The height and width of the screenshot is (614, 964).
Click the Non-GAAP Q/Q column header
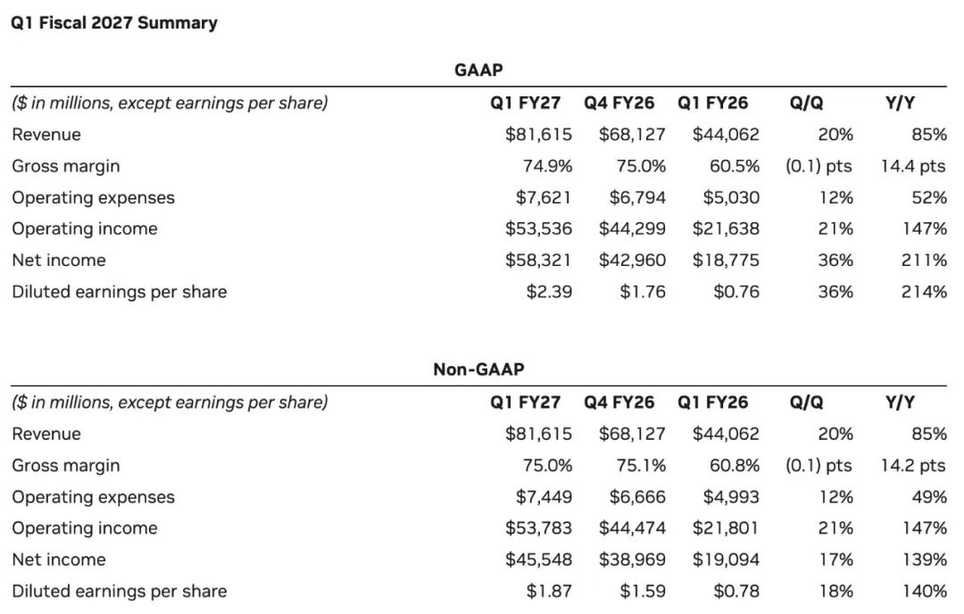[x=806, y=402]
